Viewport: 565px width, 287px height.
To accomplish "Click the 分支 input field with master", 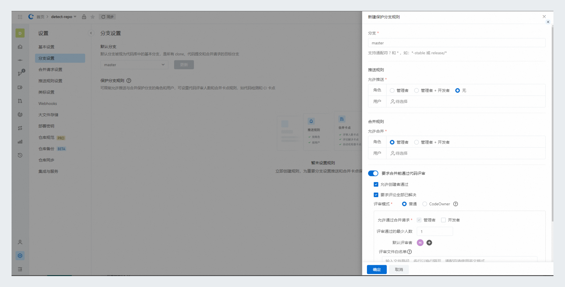I will (457, 43).
